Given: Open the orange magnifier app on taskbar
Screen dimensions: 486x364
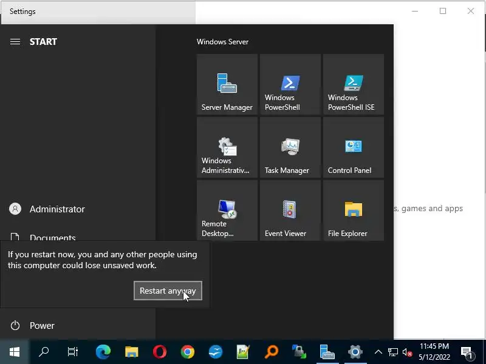Looking at the screenshot, I should click(271, 352).
